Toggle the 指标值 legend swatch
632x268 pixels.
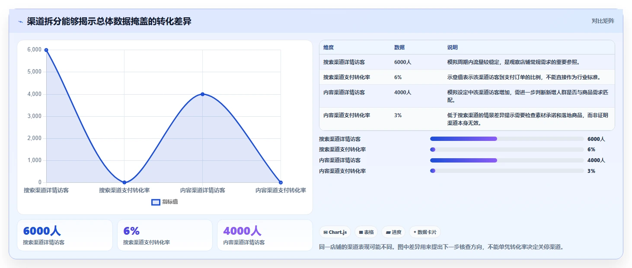(156, 202)
